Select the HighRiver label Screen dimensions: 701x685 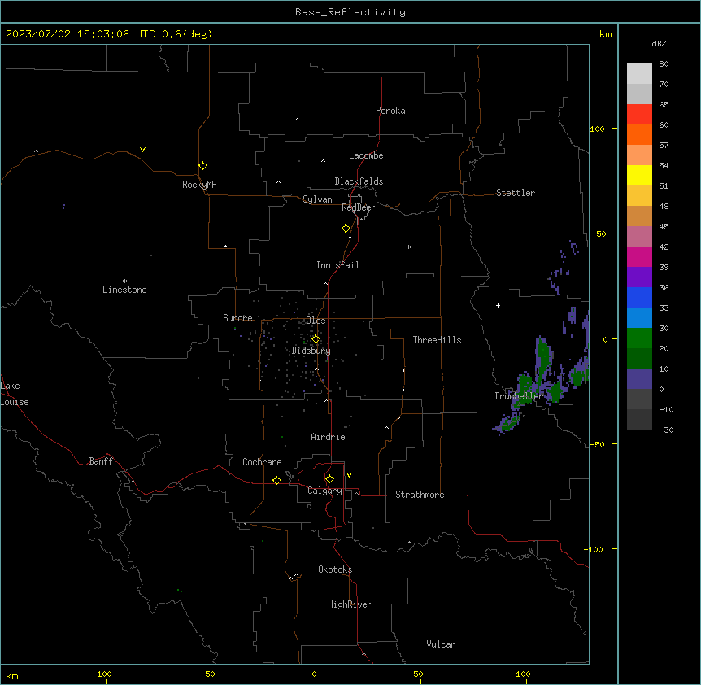click(x=350, y=604)
